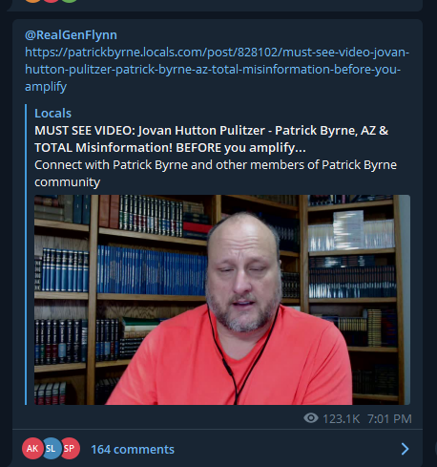This screenshot has height=467, width=437.
Task: Click the 7:01 PM message timestamp
Action: click(x=389, y=418)
